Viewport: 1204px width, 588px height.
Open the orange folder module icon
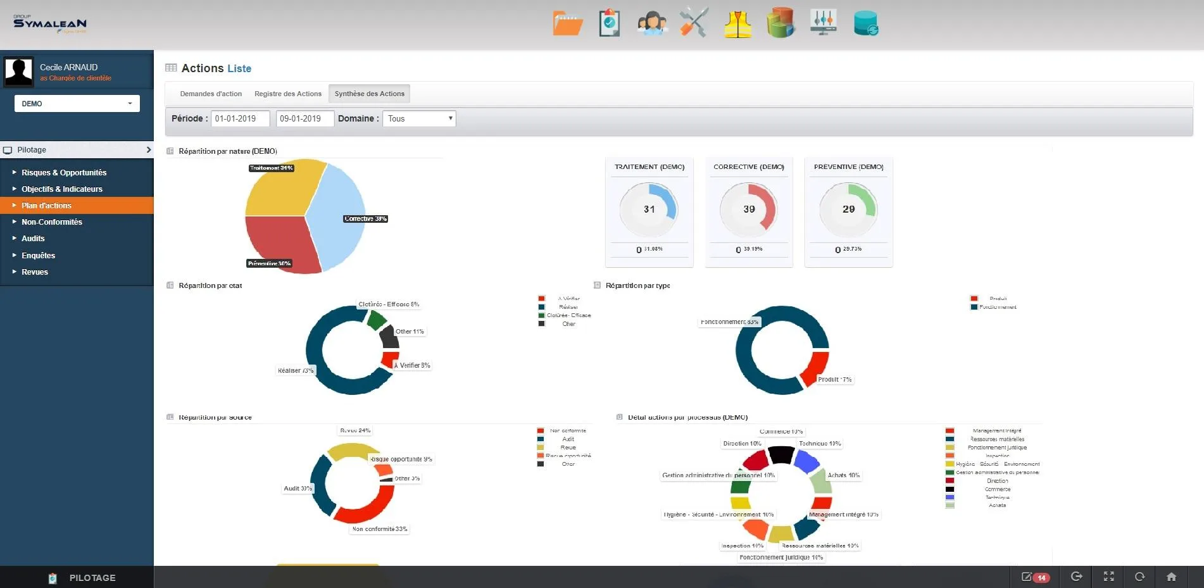[x=568, y=23]
